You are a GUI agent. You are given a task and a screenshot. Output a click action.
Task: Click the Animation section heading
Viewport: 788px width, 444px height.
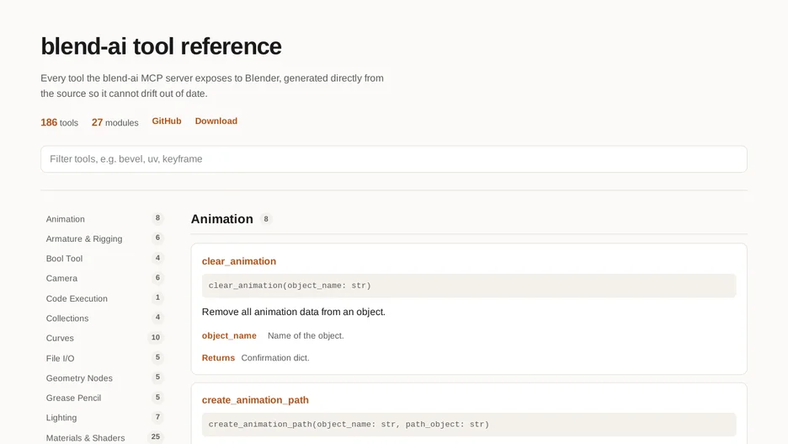pos(221,219)
